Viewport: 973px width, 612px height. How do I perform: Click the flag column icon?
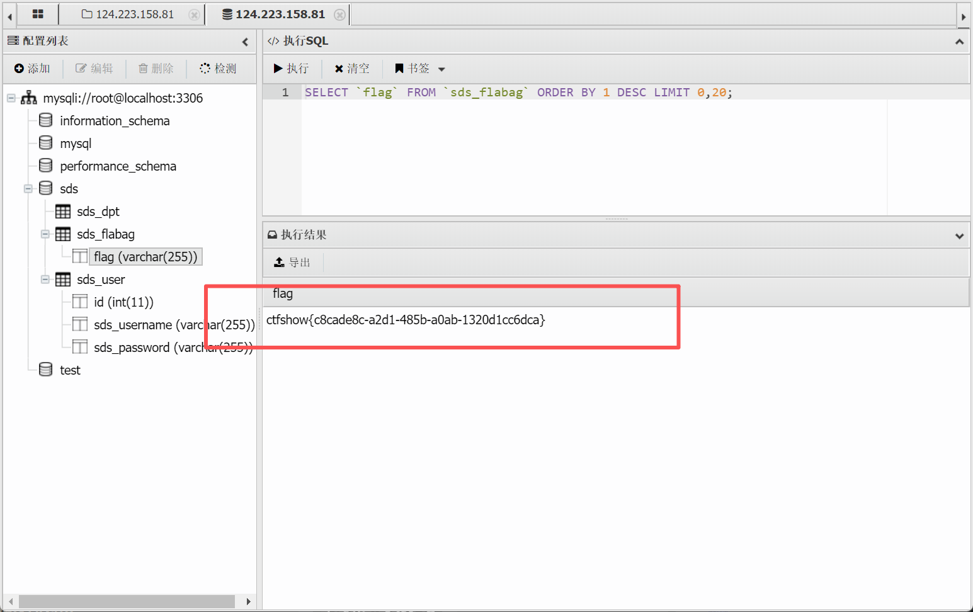(80, 256)
